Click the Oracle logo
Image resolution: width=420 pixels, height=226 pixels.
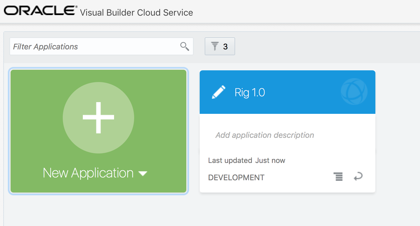[x=40, y=11]
